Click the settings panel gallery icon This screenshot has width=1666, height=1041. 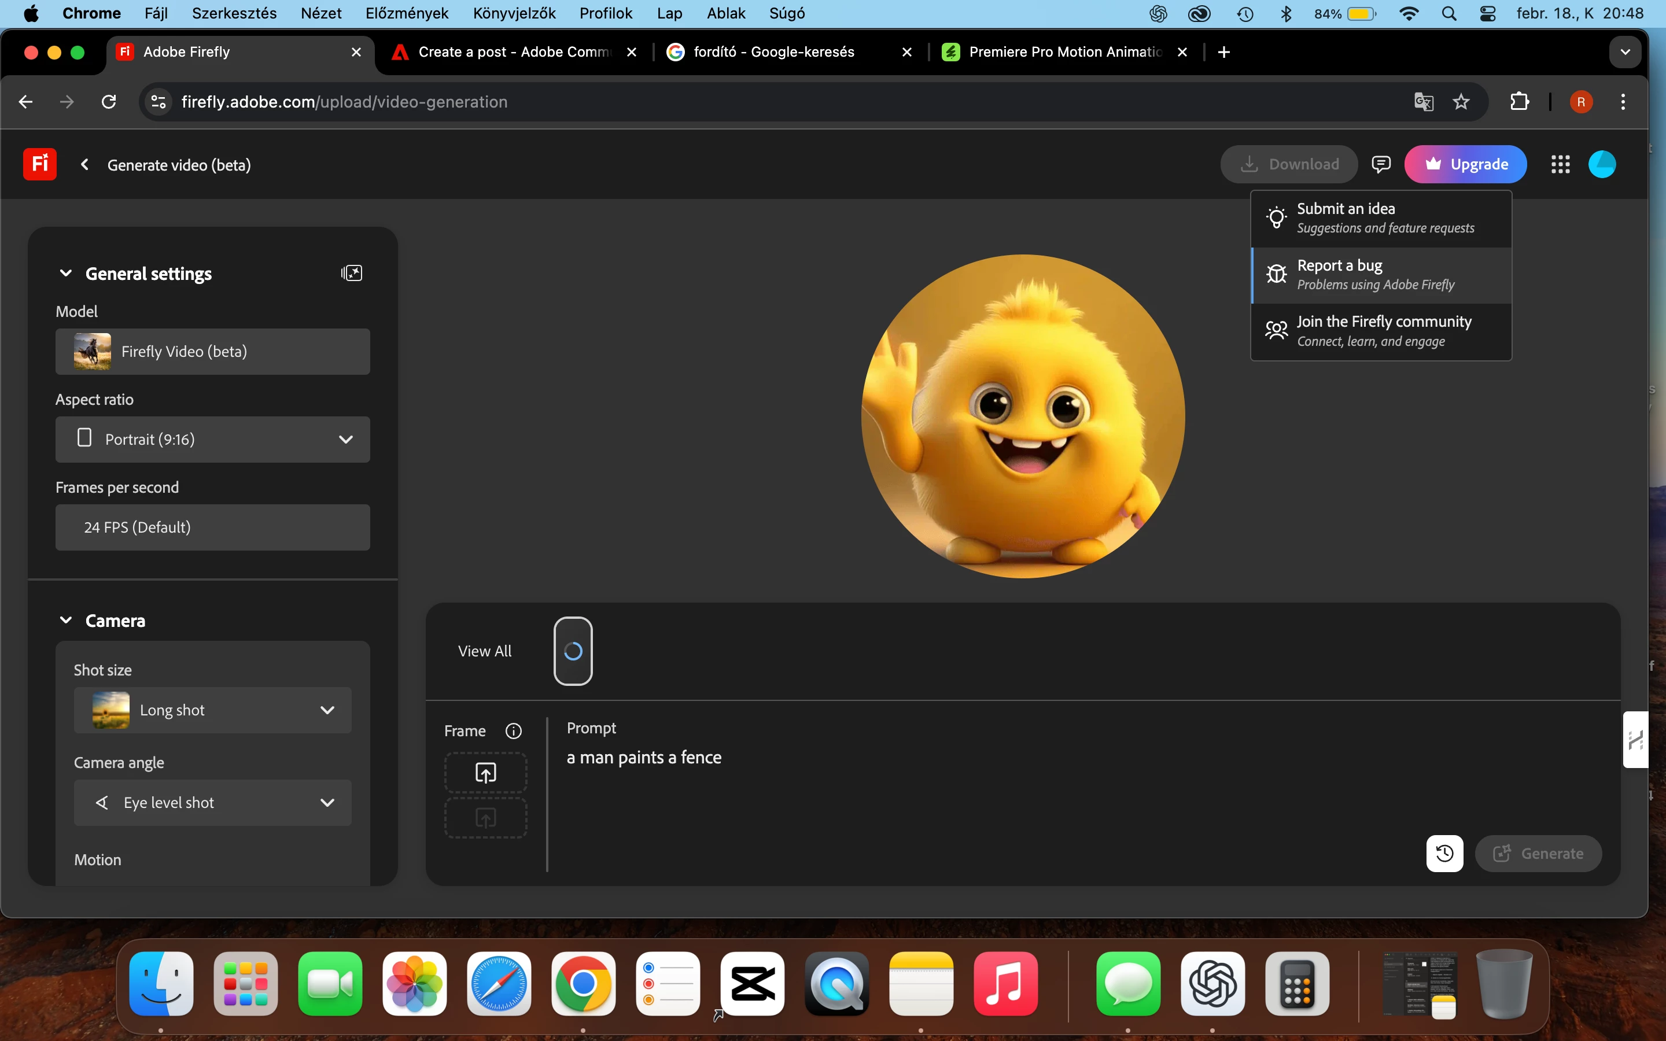(351, 274)
